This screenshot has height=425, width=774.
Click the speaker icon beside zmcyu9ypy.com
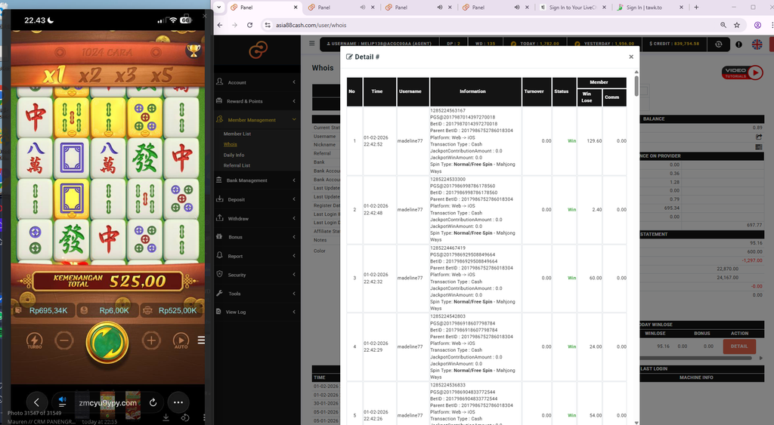pyautogui.click(x=62, y=402)
